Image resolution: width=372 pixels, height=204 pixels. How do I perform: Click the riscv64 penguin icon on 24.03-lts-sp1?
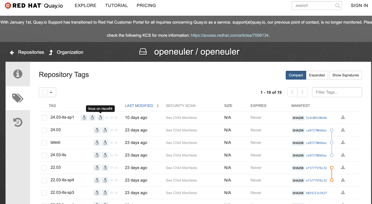pos(100,118)
